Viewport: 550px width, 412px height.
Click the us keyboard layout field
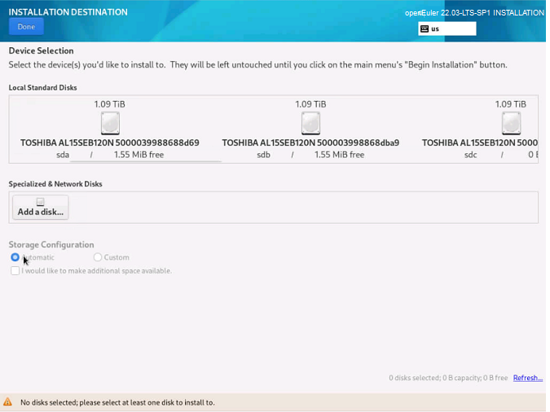[452, 28]
